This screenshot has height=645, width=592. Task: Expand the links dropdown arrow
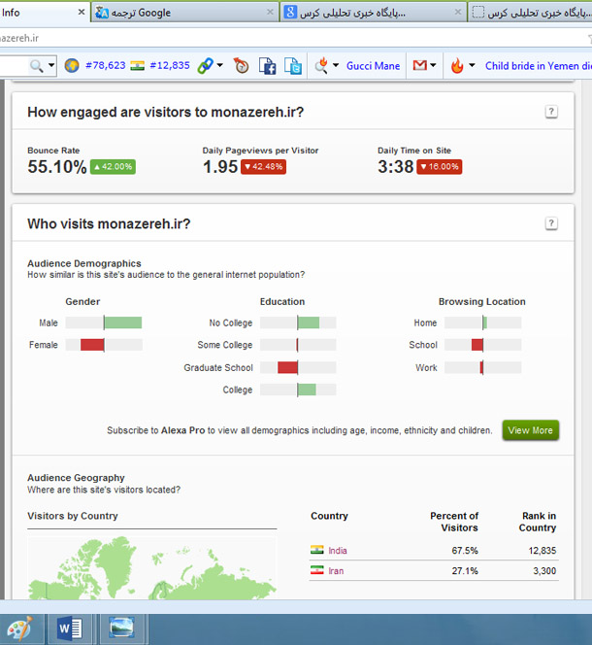[220, 65]
